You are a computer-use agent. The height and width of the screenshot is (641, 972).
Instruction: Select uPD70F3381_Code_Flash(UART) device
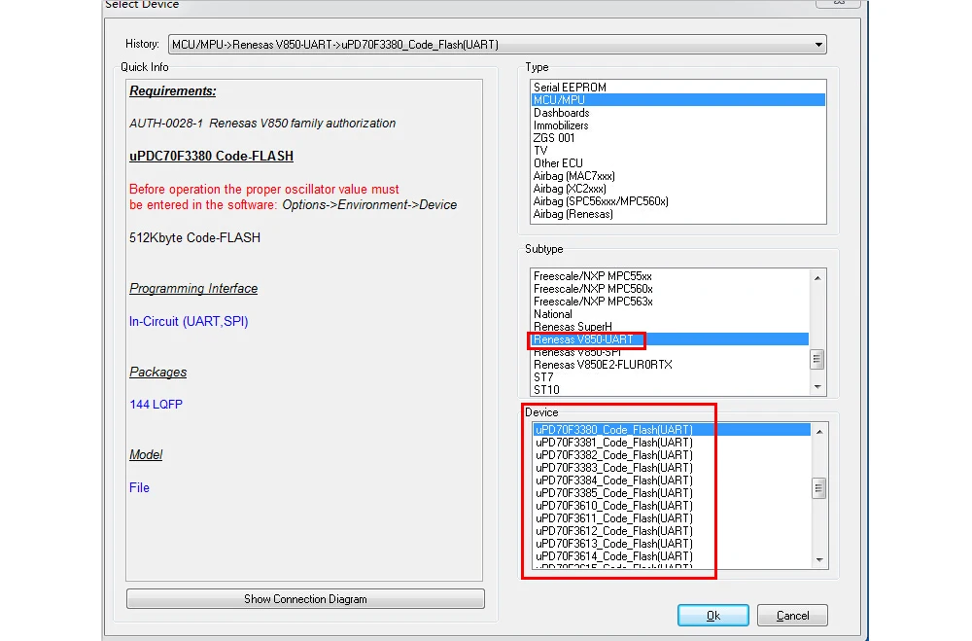[x=672, y=443]
